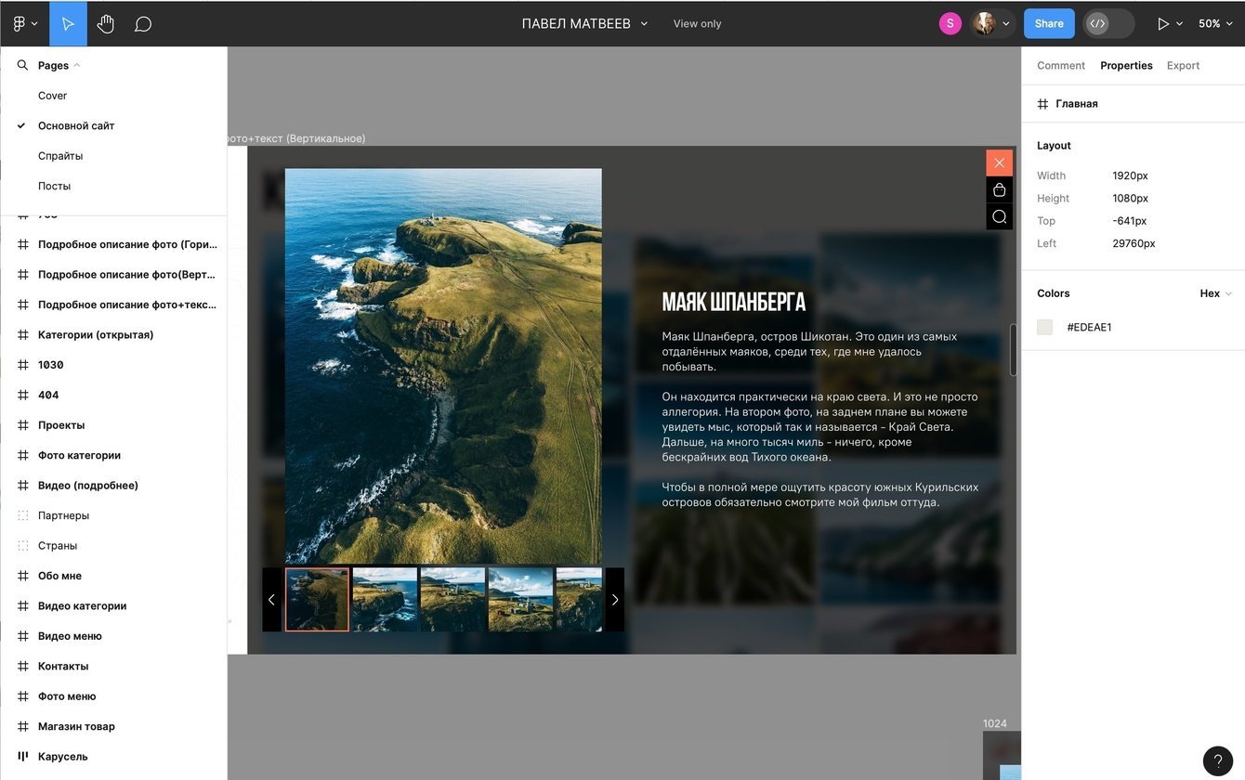The height and width of the screenshot is (780, 1245).
Task: Switch to the Properties tab
Action: click(x=1126, y=65)
